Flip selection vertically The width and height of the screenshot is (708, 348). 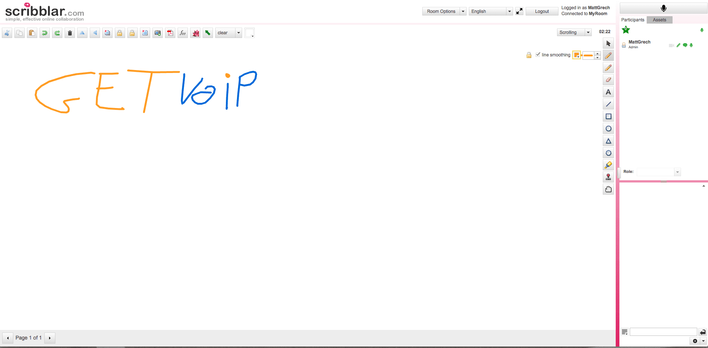pos(95,33)
